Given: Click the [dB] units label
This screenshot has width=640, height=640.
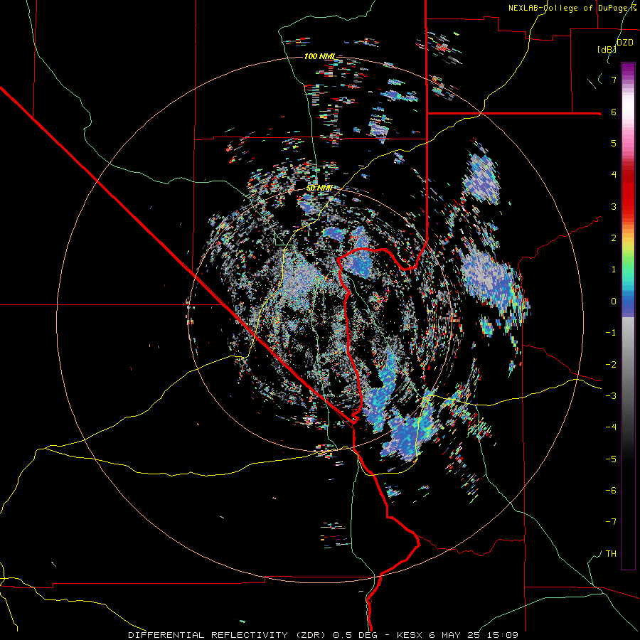Looking at the screenshot, I should click(607, 49).
